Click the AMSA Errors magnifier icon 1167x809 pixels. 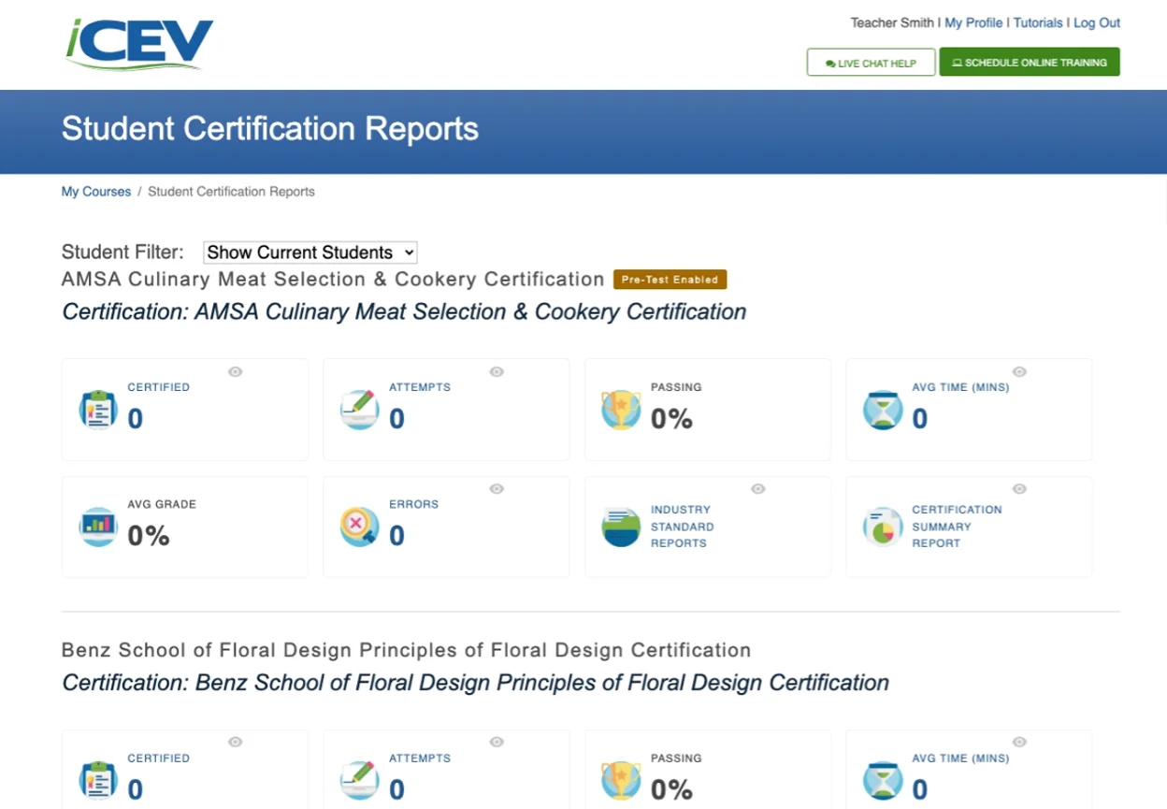pos(360,527)
